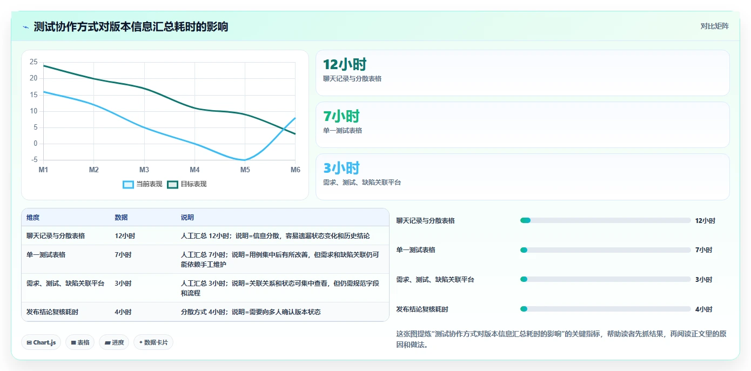
Task: Click the M1 axis label on chart
Action: 43,170
